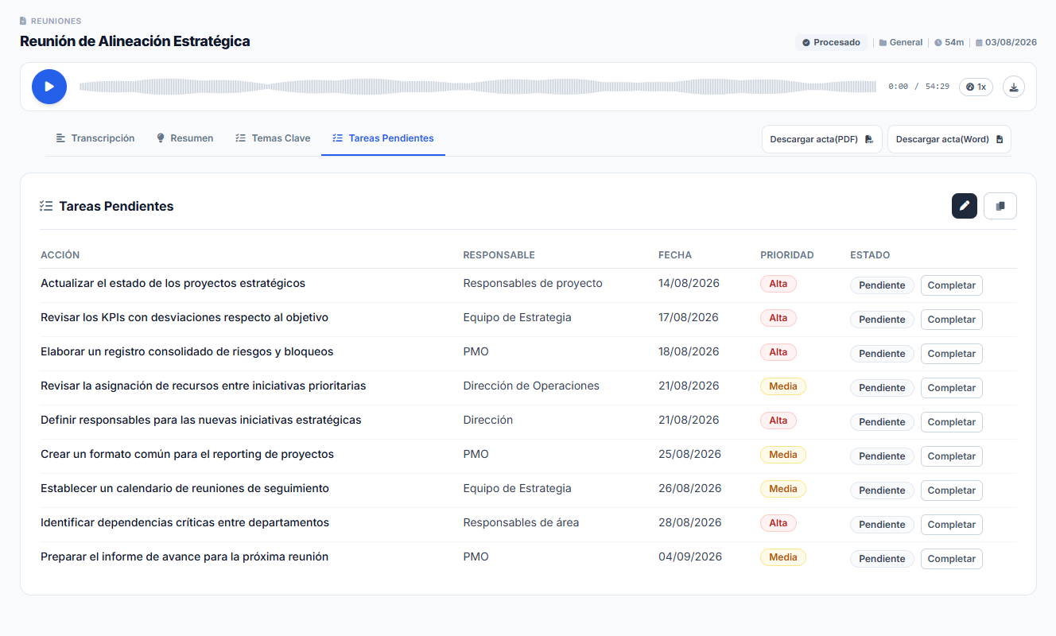1056x636 pixels.
Task: Click the ESTADO column header
Action: [870, 255]
